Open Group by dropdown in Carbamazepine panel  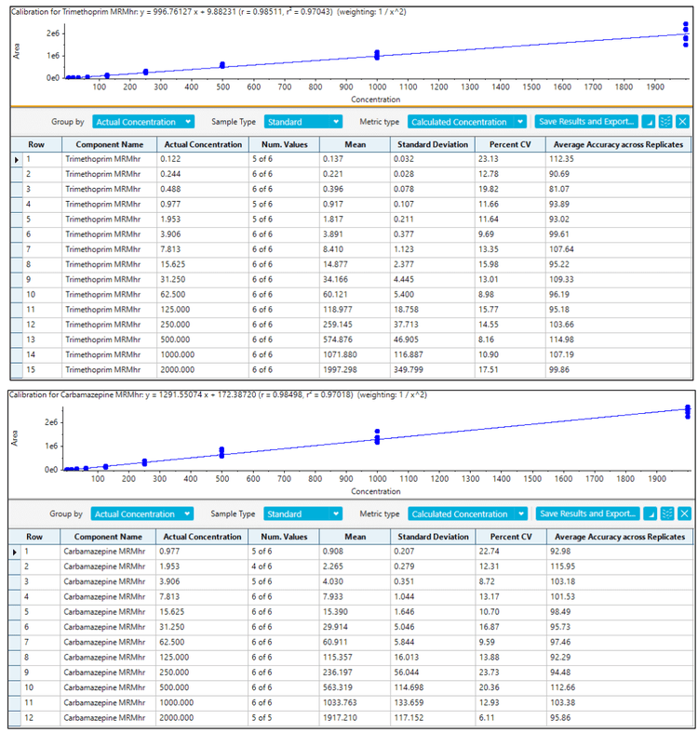143,513
